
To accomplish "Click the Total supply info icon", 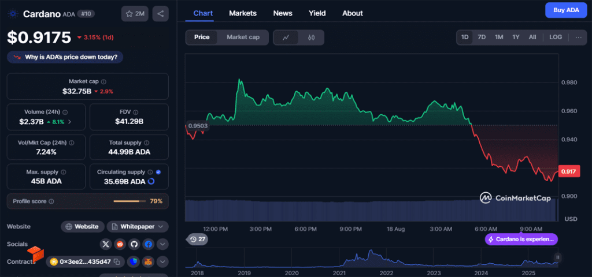I will (146, 143).
